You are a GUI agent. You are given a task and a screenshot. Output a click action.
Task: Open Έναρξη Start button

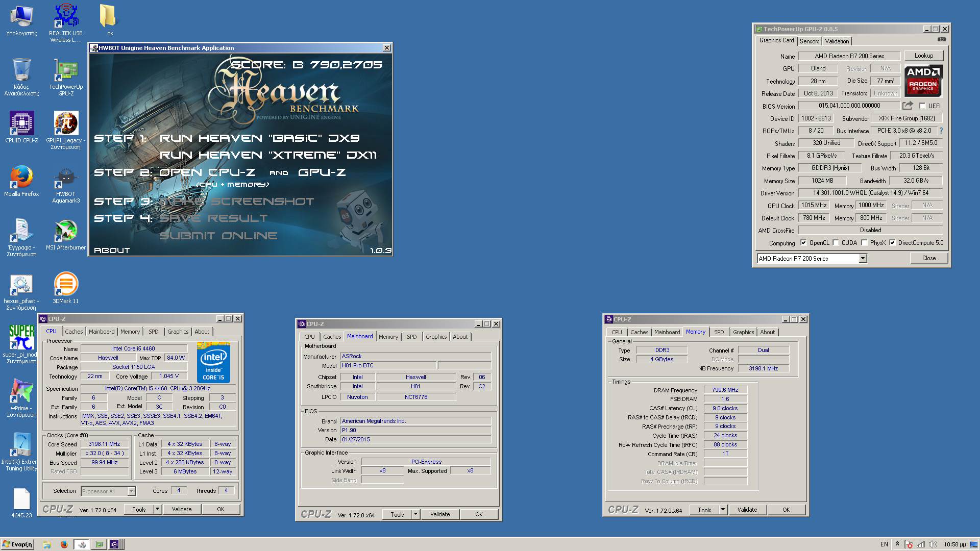[x=18, y=544]
